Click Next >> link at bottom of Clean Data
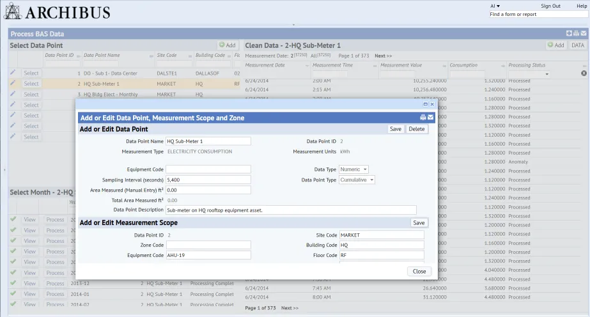Viewport: 590px width, 317px height. pyautogui.click(x=290, y=308)
